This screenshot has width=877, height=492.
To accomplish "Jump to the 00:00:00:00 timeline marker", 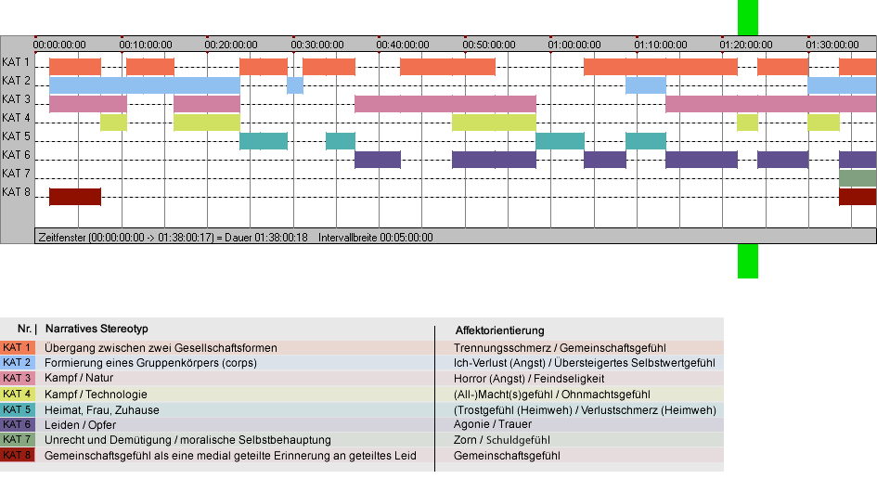I will [x=59, y=45].
